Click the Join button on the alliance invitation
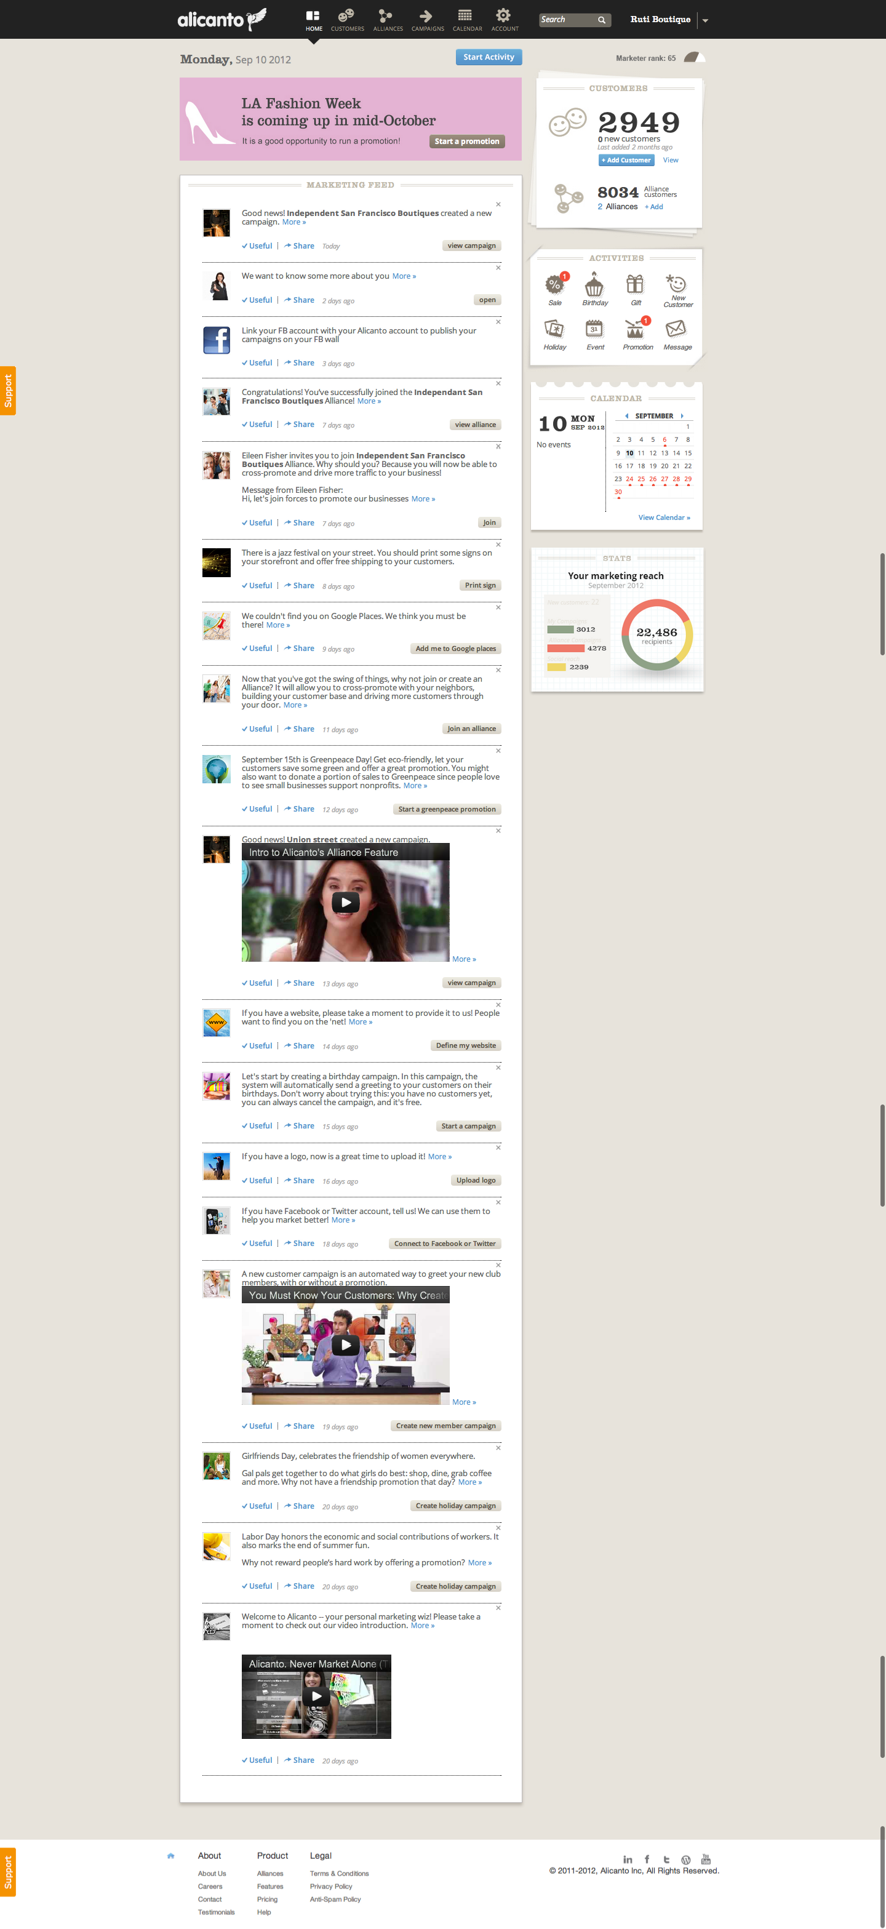The width and height of the screenshot is (886, 1929). tap(489, 522)
